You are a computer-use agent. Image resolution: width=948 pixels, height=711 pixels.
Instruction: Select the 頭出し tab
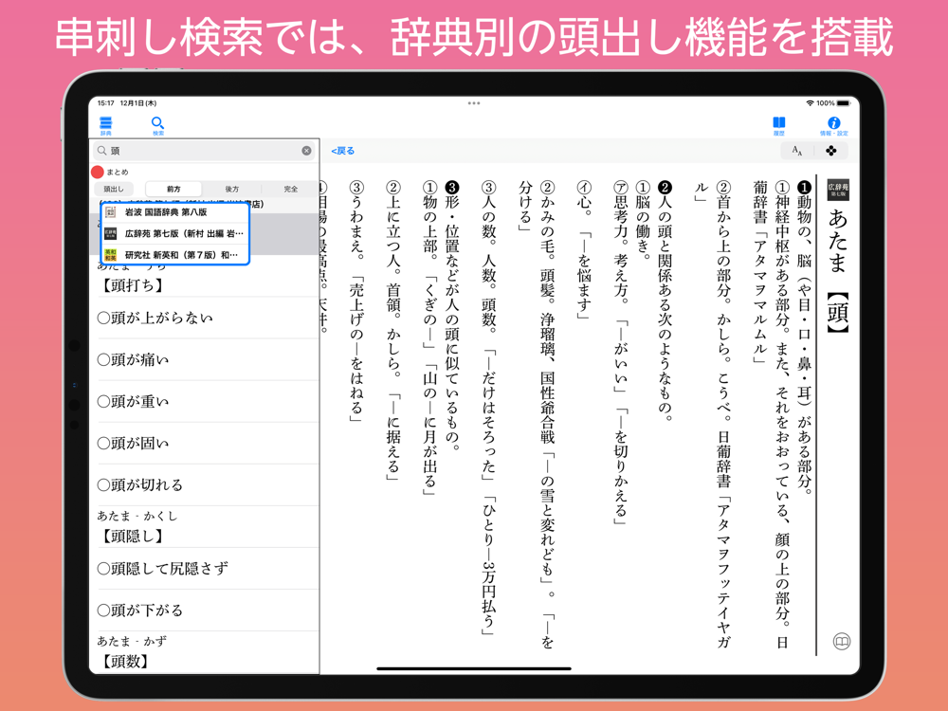tap(114, 190)
